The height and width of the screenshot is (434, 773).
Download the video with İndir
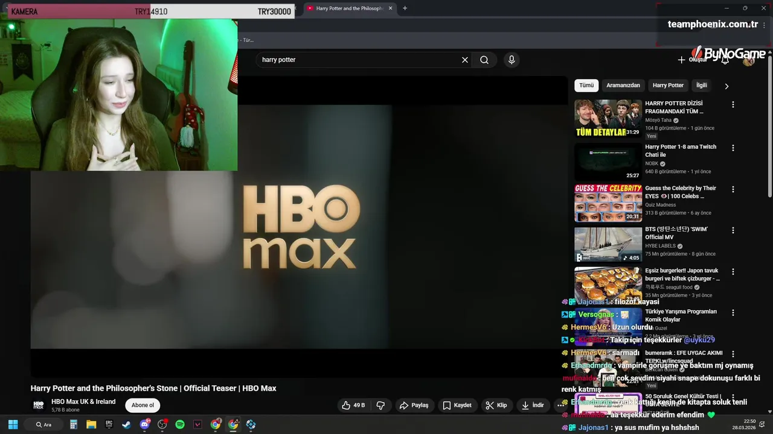click(x=533, y=406)
